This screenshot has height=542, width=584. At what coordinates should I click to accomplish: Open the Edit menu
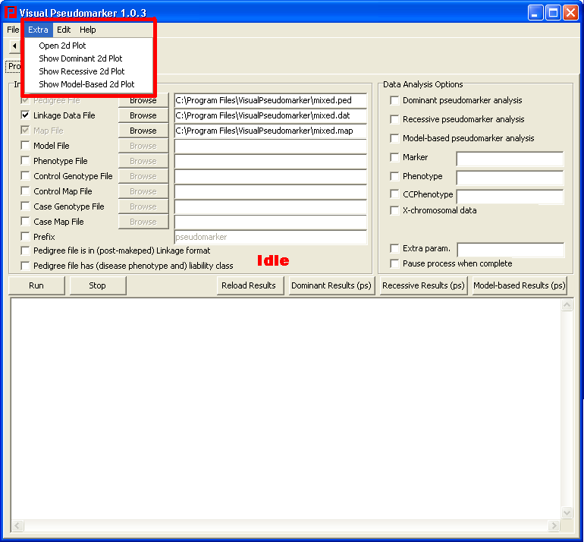click(x=64, y=30)
